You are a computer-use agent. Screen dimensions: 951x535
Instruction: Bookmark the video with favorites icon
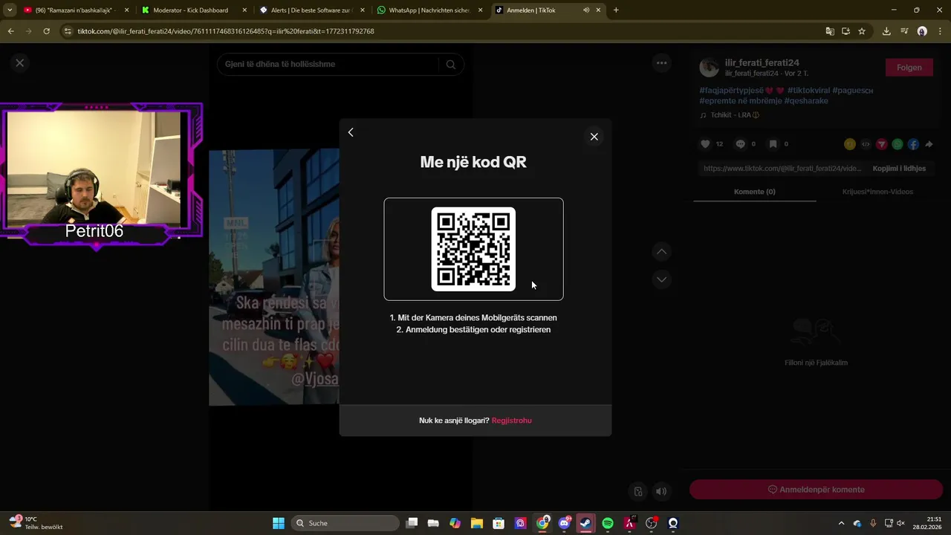[773, 144]
